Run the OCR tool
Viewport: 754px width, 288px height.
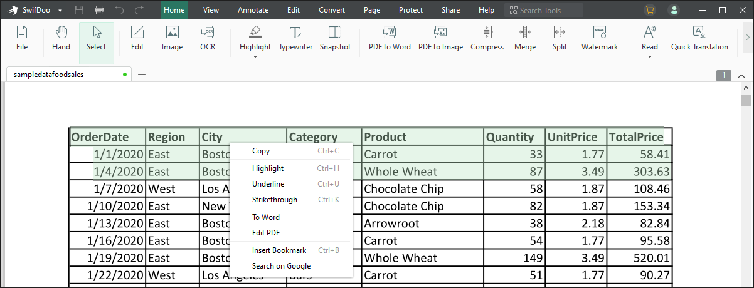[208, 39]
